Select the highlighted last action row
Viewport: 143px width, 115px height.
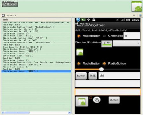tap(36, 71)
